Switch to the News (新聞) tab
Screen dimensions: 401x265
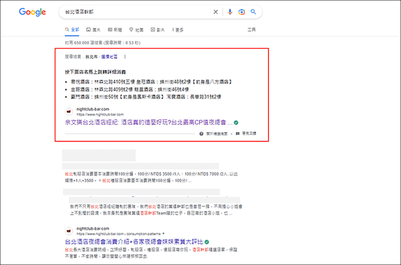tap(115, 30)
